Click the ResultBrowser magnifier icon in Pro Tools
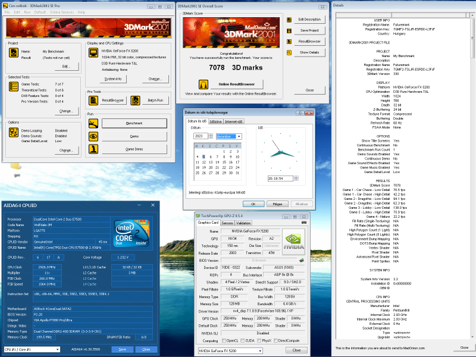 93,100
